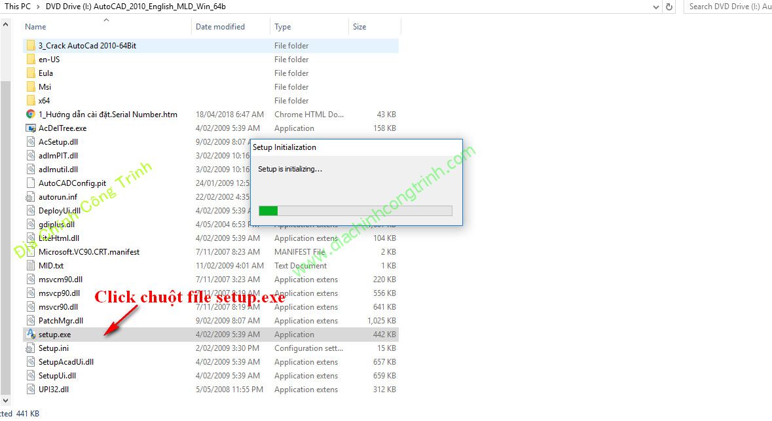This screenshot has width=772, height=421.
Task: Click the 442 KB size of setup.exe
Action: pyautogui.click(x=384, y=335)
